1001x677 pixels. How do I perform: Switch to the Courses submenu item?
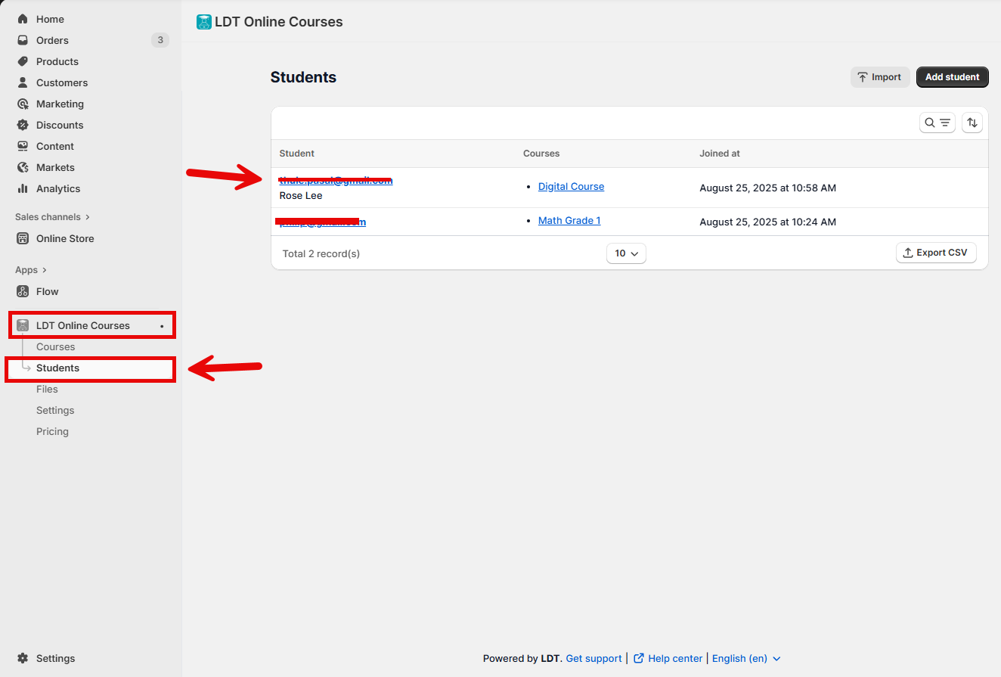(55, 346)
